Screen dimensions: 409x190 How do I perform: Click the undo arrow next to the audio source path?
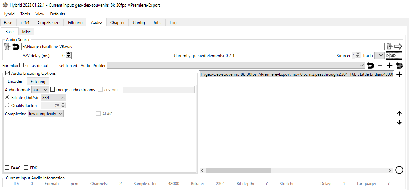(x=16, y=46)
